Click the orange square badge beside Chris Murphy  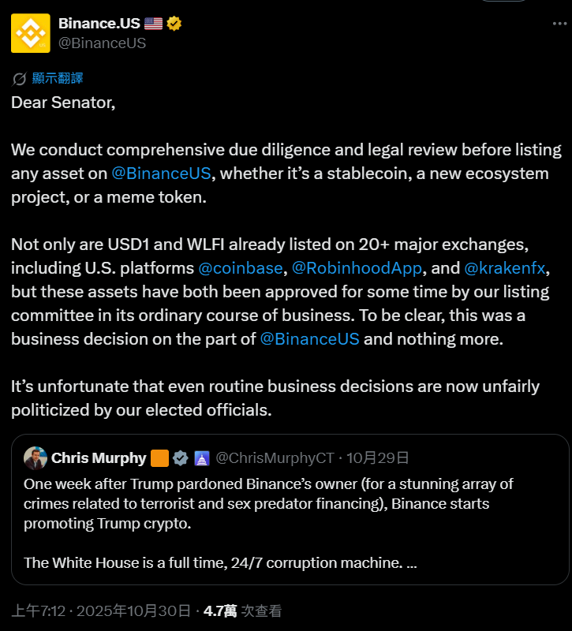(159, 458)
